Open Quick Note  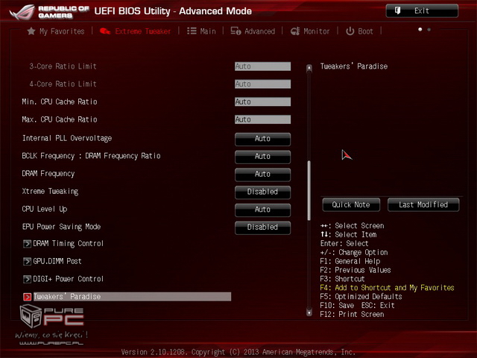click(351, 204)
